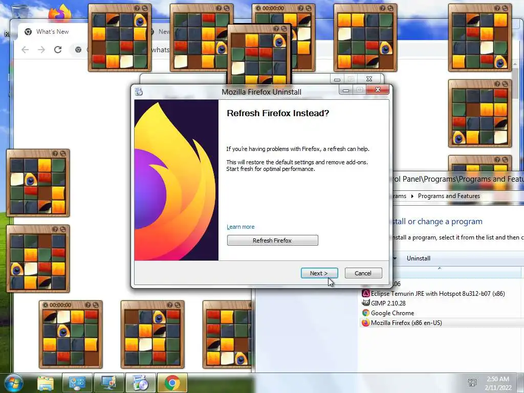Switch to Google Chrome from the taskbar
Screen dimensions: 524x393
click(x=172, y=383)
